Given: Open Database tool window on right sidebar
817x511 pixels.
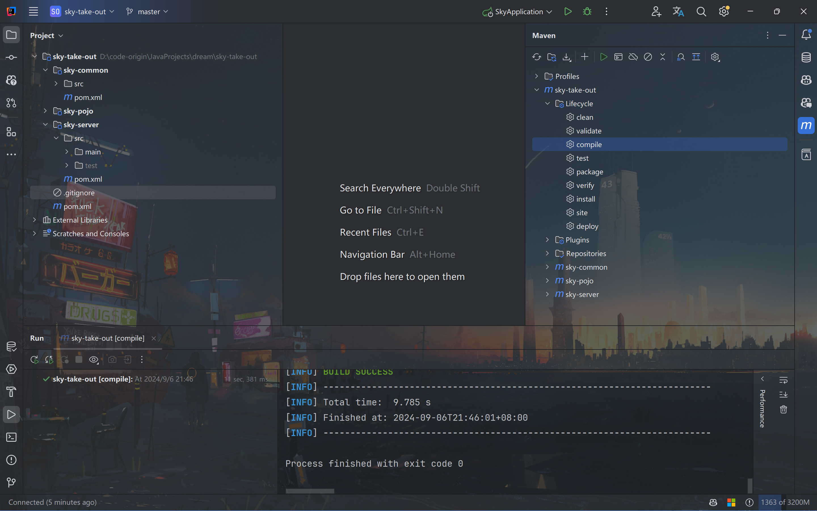Looking at the screenshot, I should [806, 57].
